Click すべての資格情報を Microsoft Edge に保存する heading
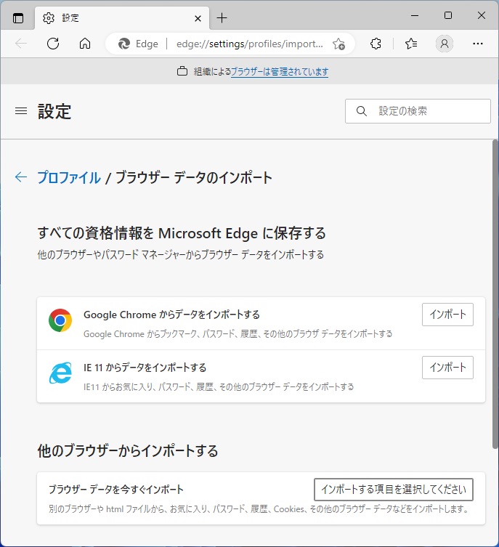The height and width of the screenshot is (547, 499). click(x=182, y=233)
